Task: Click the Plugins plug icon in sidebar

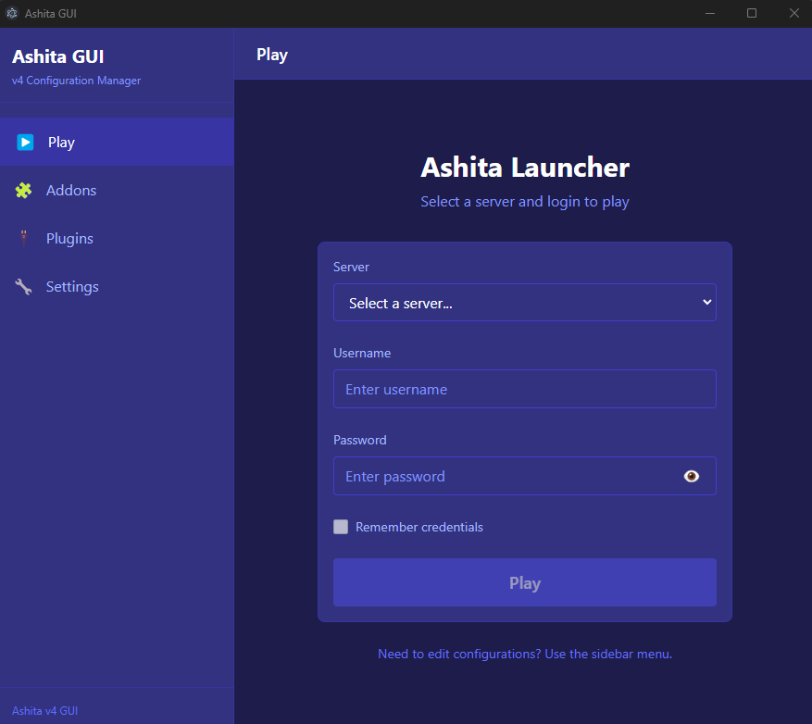Action: 24,239
